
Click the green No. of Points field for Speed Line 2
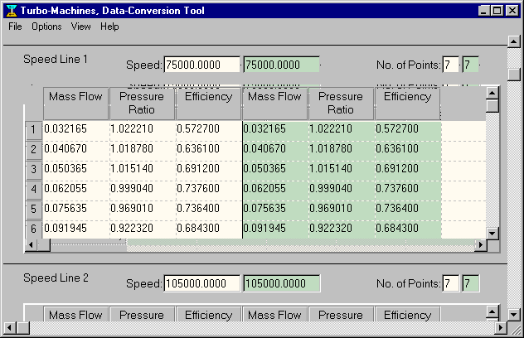pos(471,283)
